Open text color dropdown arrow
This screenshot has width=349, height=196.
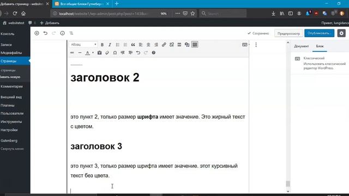tap(93, 53)
